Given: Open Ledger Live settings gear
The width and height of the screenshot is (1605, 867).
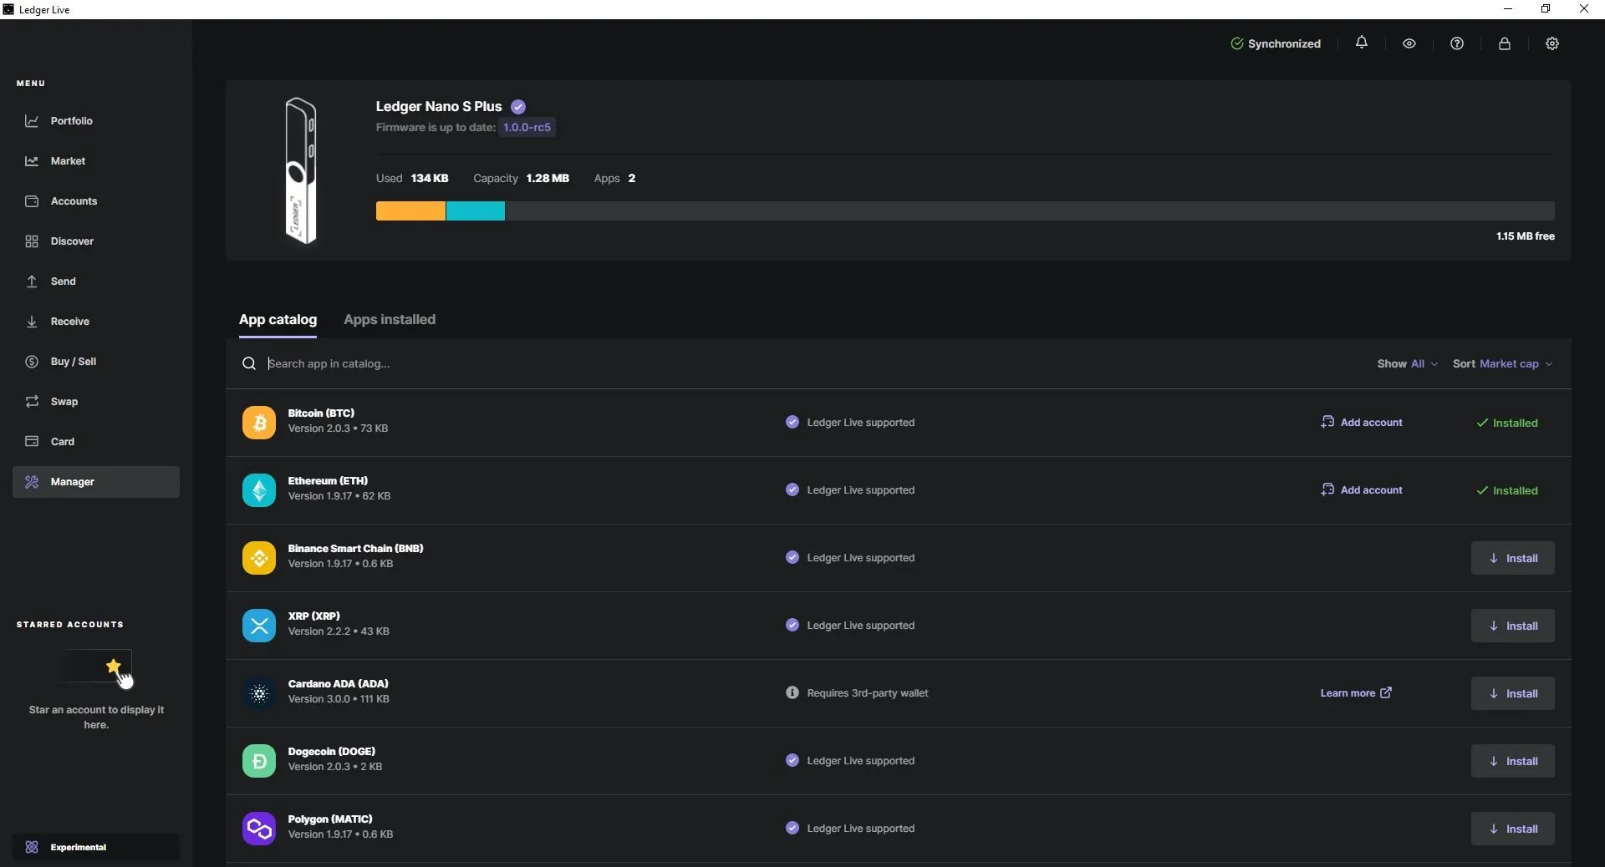Looking at the screenshot, I should point(1553,43).
